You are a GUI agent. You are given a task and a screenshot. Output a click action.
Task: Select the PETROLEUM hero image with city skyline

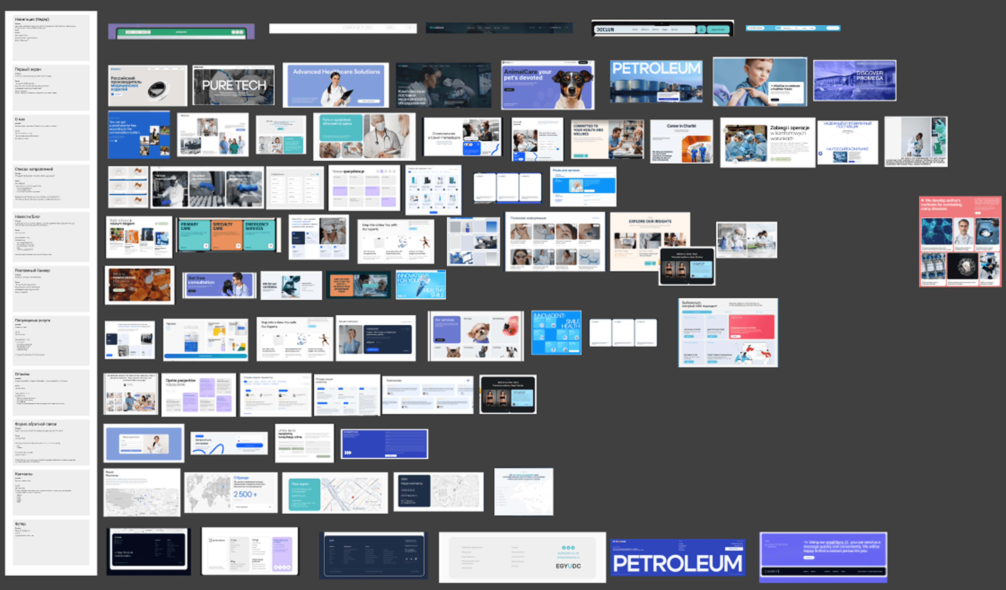(656, 82)
